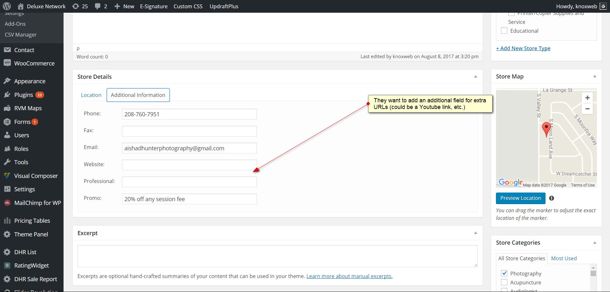Click the map zoom out minus button
The width and height of the screenshot is (610, 292).
[x=587, y=109]
